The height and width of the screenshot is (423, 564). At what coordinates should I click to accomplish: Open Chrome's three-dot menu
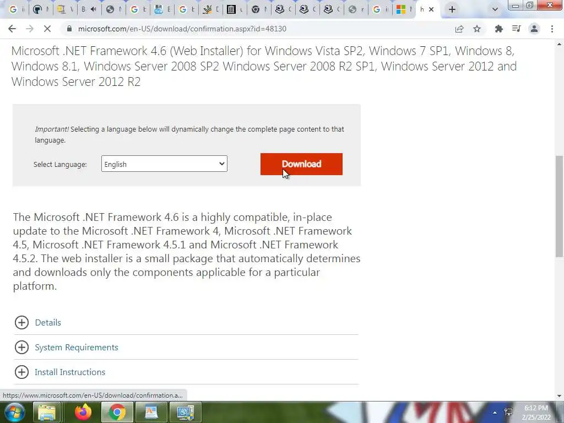[552, 29]
